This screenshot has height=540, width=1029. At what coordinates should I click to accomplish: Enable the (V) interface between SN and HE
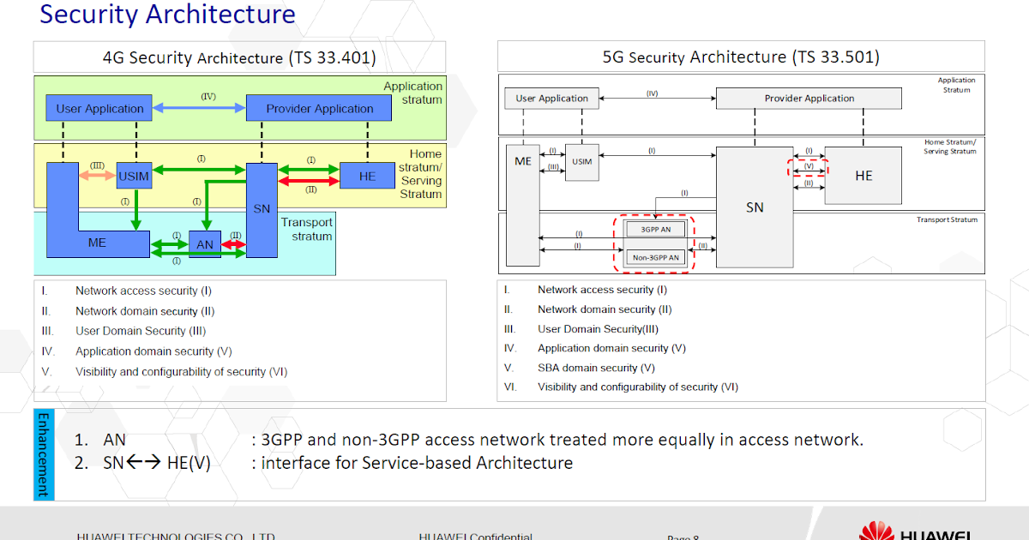tap(810, 169)
